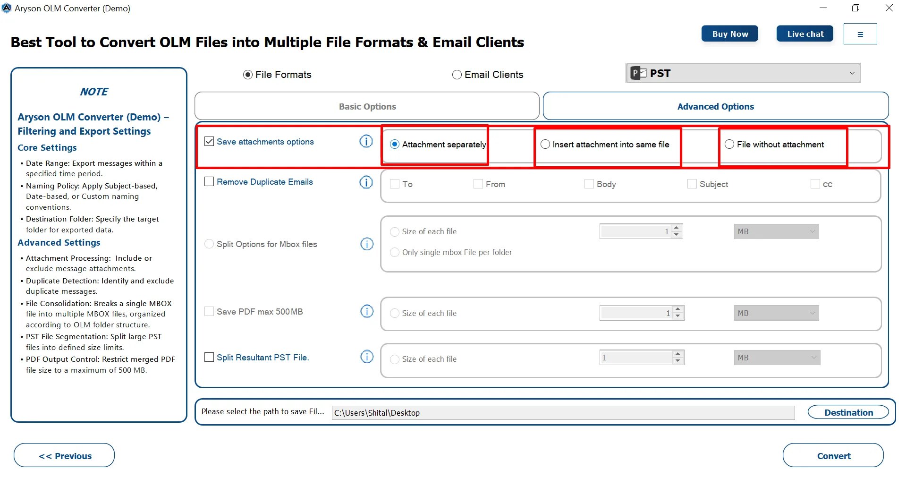Image resolution: width=906 pixels, height=478 pixels.
Task: Select Insert attachment into same file option
Action: coord(545,145)
